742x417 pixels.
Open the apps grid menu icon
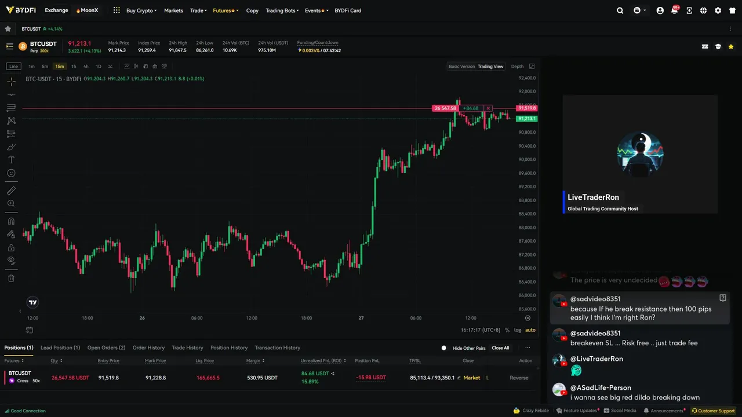pos(117,10)
